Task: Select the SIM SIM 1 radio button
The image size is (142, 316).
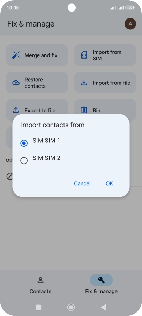Action: point(24,143)
